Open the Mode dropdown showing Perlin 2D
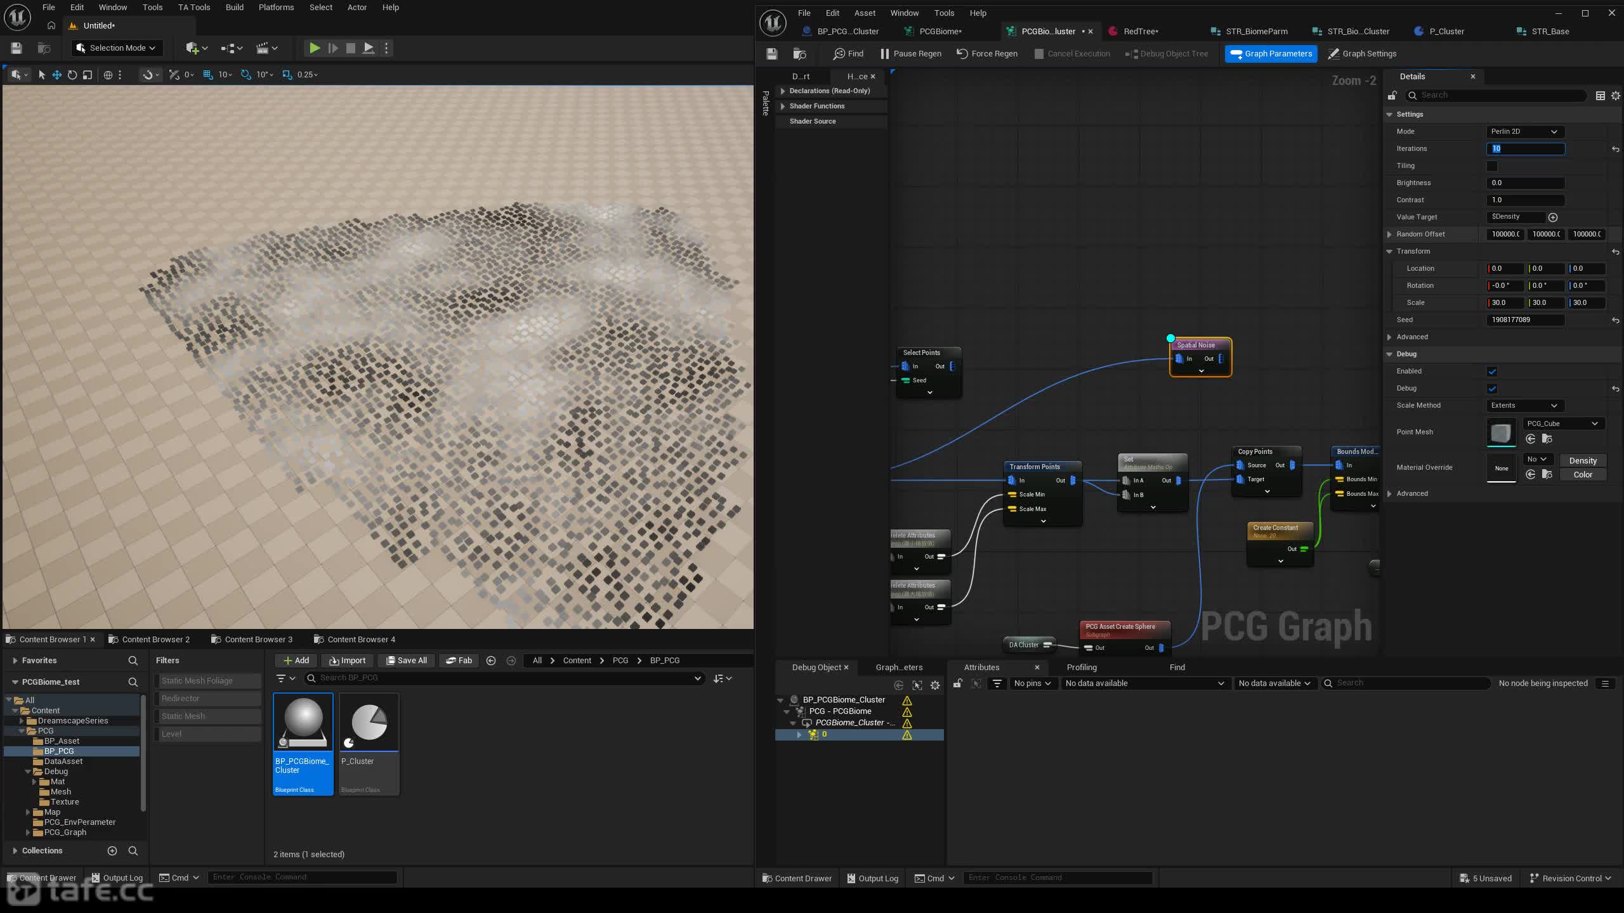Screen dimensions: 1624x913 [1524, 132]
